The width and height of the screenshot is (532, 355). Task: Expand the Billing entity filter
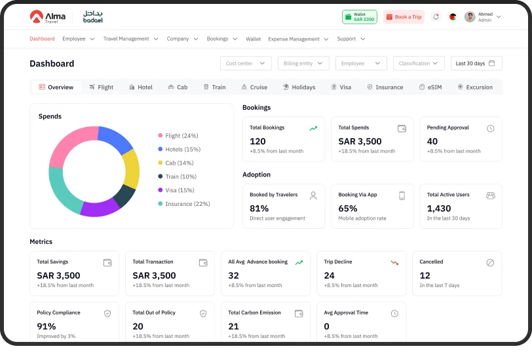coord(303,63)
